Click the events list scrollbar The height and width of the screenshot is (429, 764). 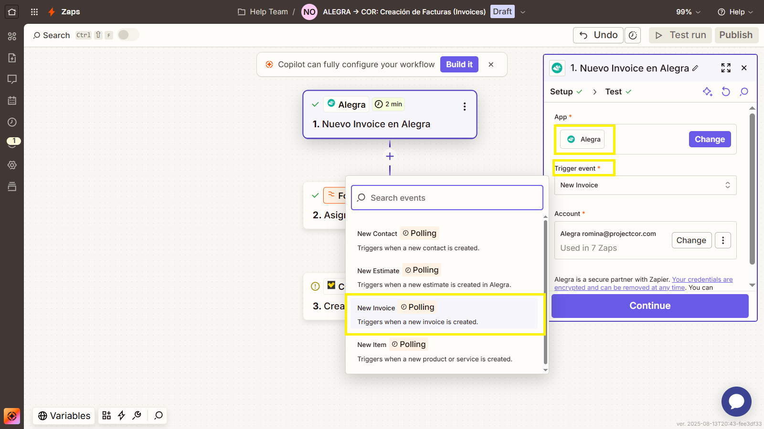point(545,292)
